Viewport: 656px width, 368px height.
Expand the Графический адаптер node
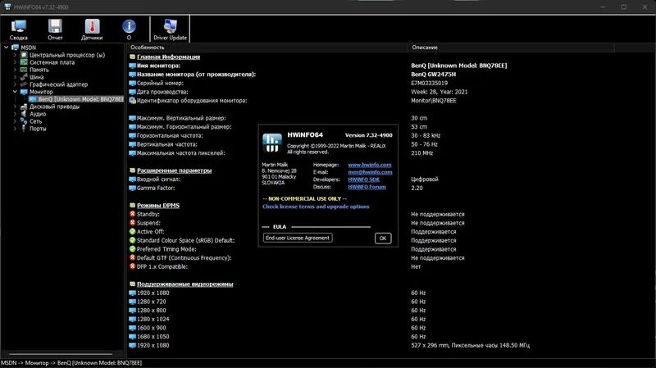(15, 84)
